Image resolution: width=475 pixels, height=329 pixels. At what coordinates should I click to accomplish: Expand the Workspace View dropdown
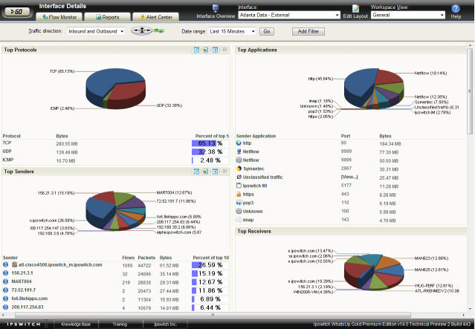point(408,15)
